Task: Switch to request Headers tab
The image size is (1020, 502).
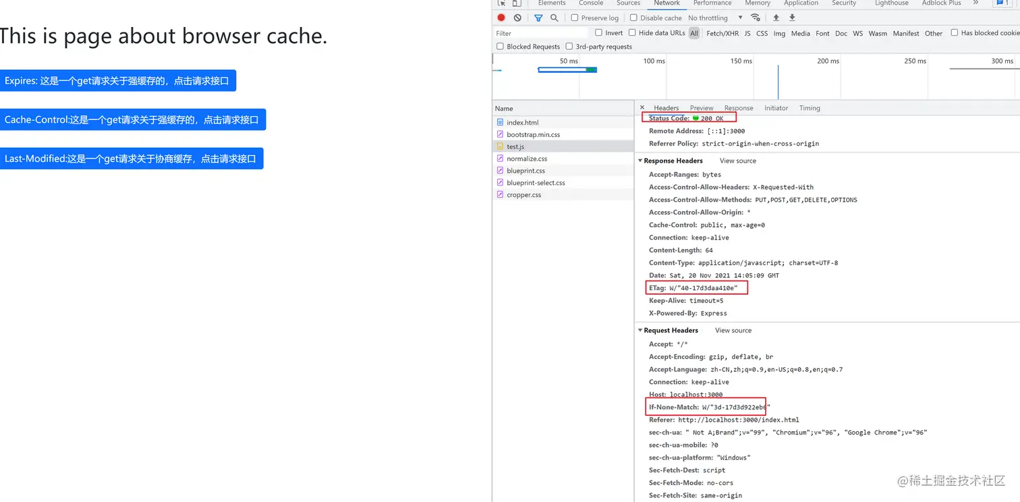Action: pos(666,108)
